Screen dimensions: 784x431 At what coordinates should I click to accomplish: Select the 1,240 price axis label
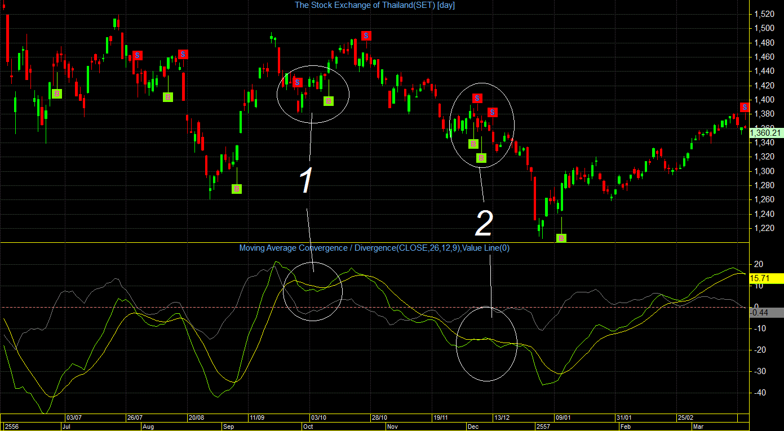click(764, 214)
